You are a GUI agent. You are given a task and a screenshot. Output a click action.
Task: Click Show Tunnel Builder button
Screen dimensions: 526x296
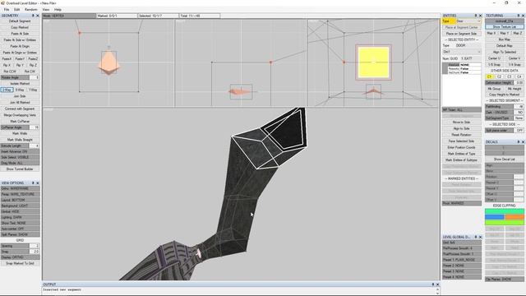pyautogui.click(x=20, y=169)
